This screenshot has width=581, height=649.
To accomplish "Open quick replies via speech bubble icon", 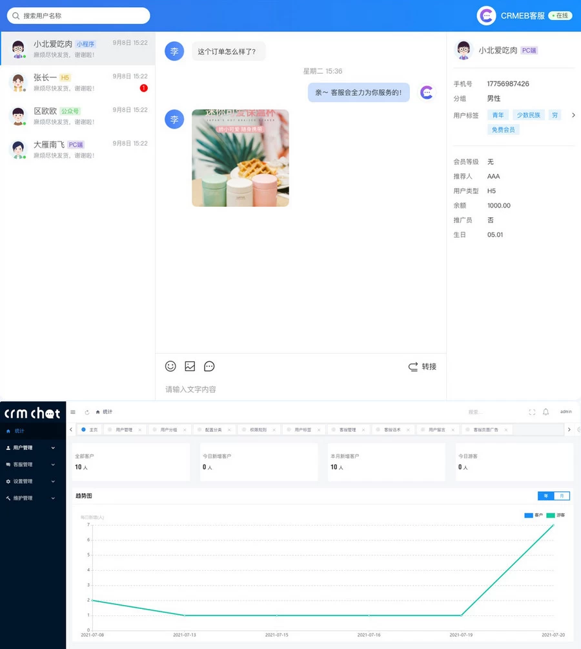I will [209, 366].
